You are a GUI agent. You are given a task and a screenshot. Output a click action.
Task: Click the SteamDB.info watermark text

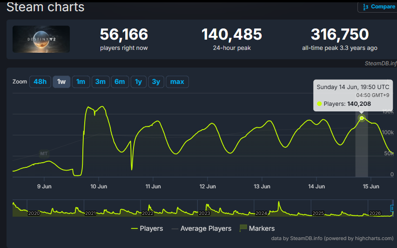click(x=381, y=63)
